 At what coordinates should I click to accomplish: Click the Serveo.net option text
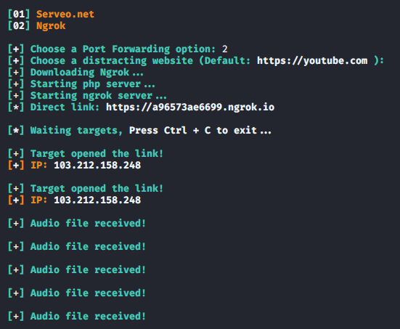point(65,14)
